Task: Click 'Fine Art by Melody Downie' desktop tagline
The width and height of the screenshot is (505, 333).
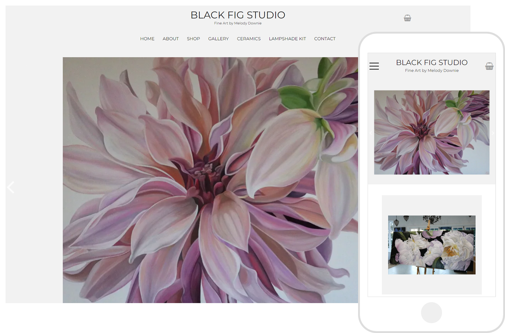Action: (x=238, y=23)
